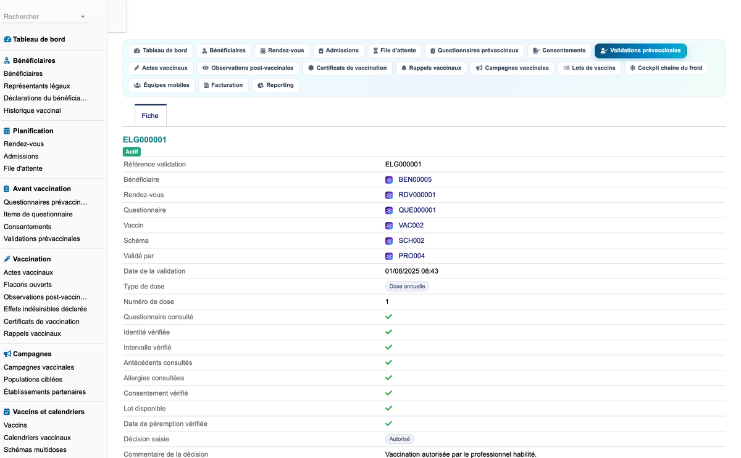Viewport: 741px width, 458px height.
Task: Open Questionnaires prévaccinaux in top navigation
Action: click(474, 51)
